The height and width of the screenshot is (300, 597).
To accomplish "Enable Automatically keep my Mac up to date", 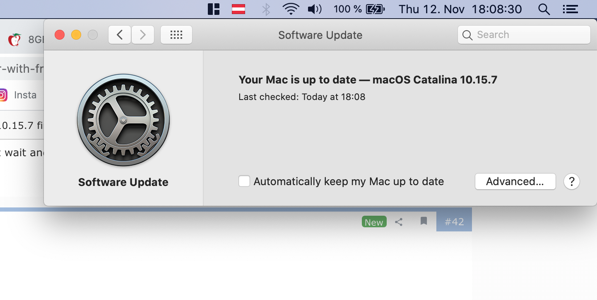I will 244,181.
